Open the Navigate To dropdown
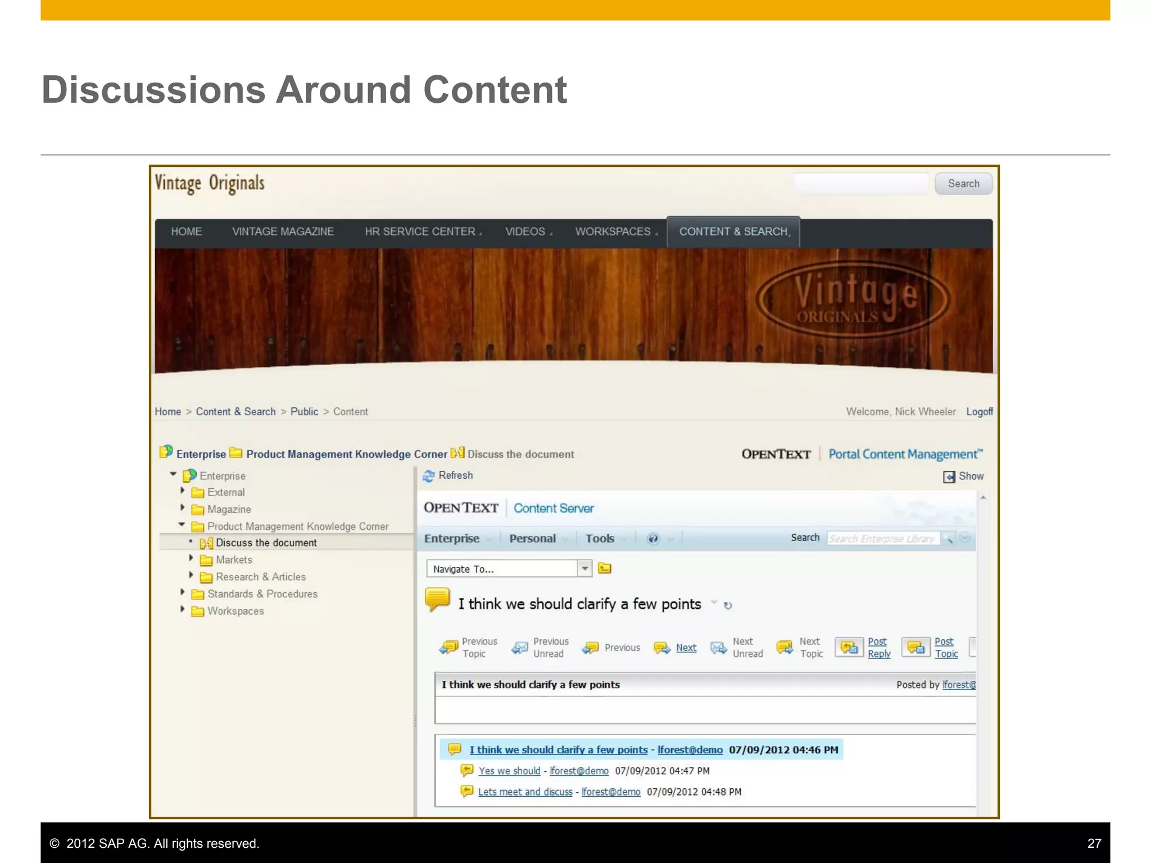1151x863 pixels. click(x=584, y=569)
